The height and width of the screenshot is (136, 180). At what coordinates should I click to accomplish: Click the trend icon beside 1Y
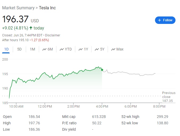(80, 49)
